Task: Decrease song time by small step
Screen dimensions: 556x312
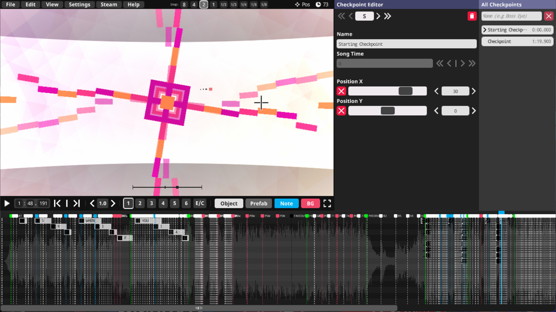Action: (x=449, y=64)
